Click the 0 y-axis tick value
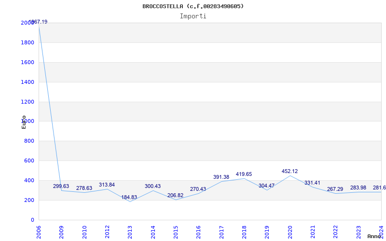 point(32,220)
